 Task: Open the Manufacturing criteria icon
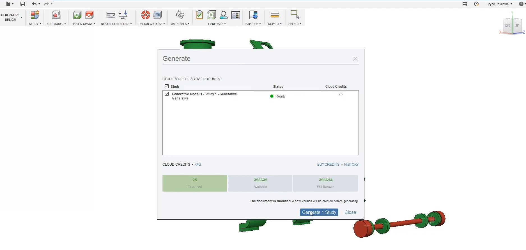click(x=158, y=15)
